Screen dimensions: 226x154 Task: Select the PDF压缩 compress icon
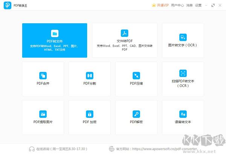tap(136, 75)
